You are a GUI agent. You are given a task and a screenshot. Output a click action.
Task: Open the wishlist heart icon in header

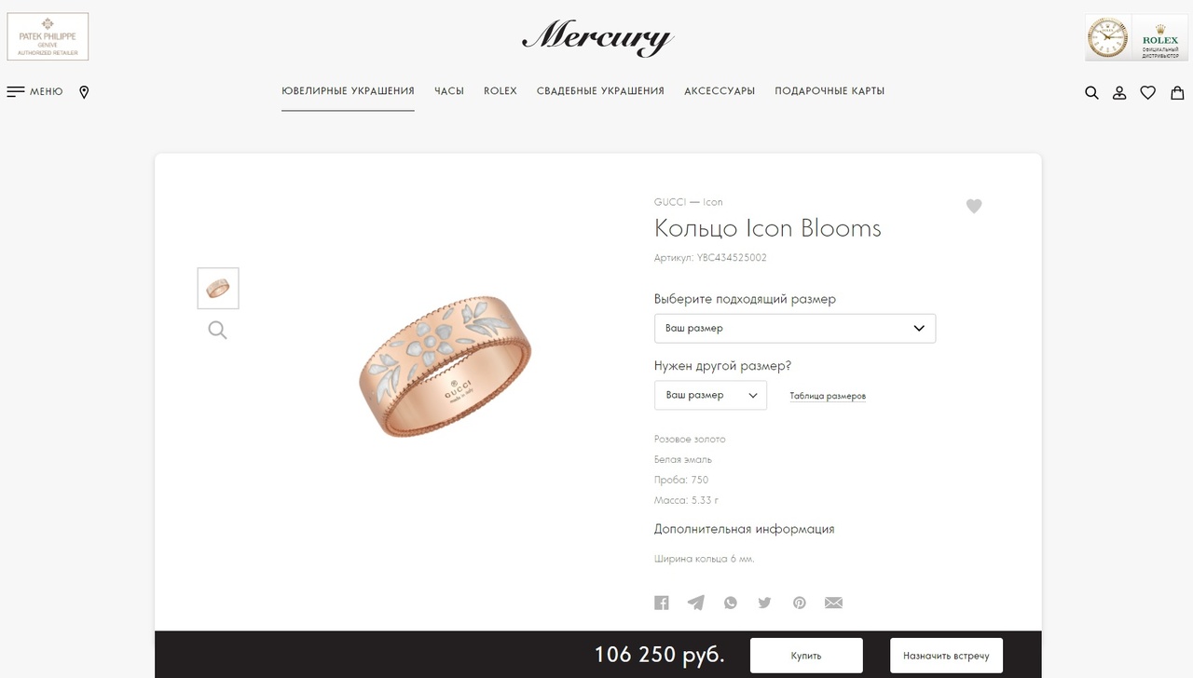1148,92
